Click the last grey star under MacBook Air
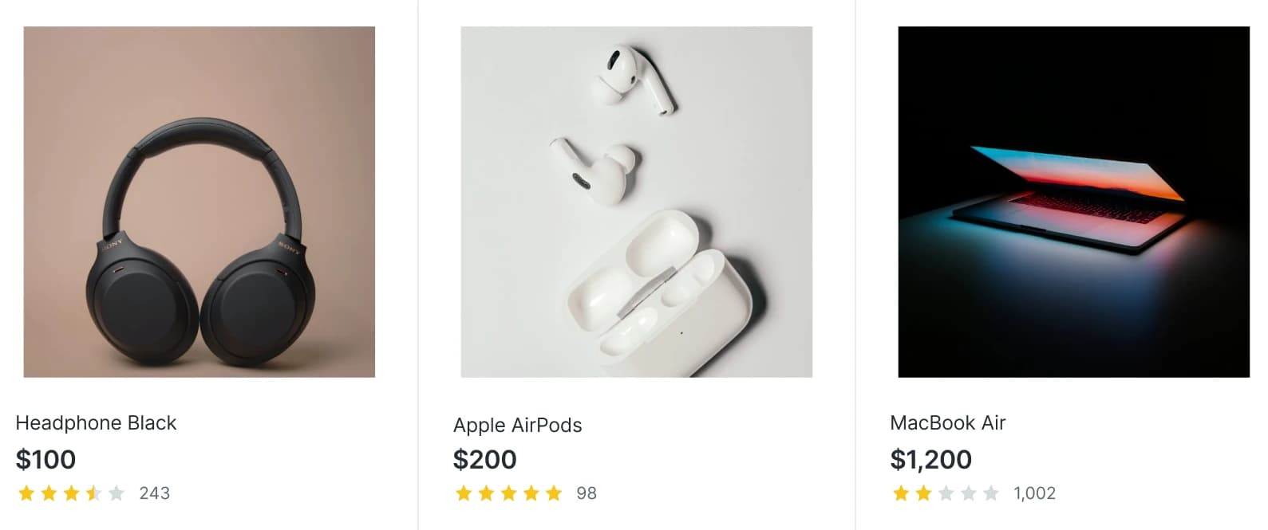The width and height of the screenshot is (1268, 530). click(991, 493)
